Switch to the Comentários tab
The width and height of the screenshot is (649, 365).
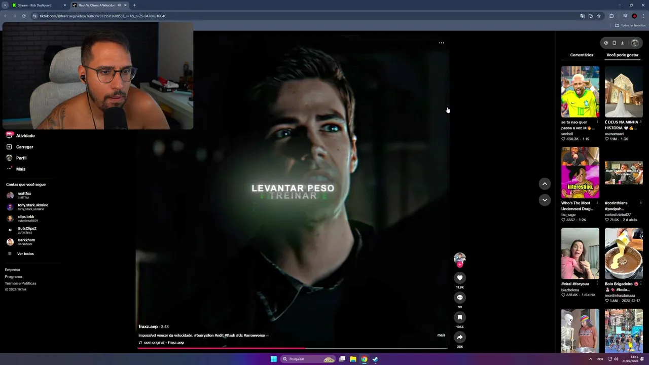pos(582,55)
